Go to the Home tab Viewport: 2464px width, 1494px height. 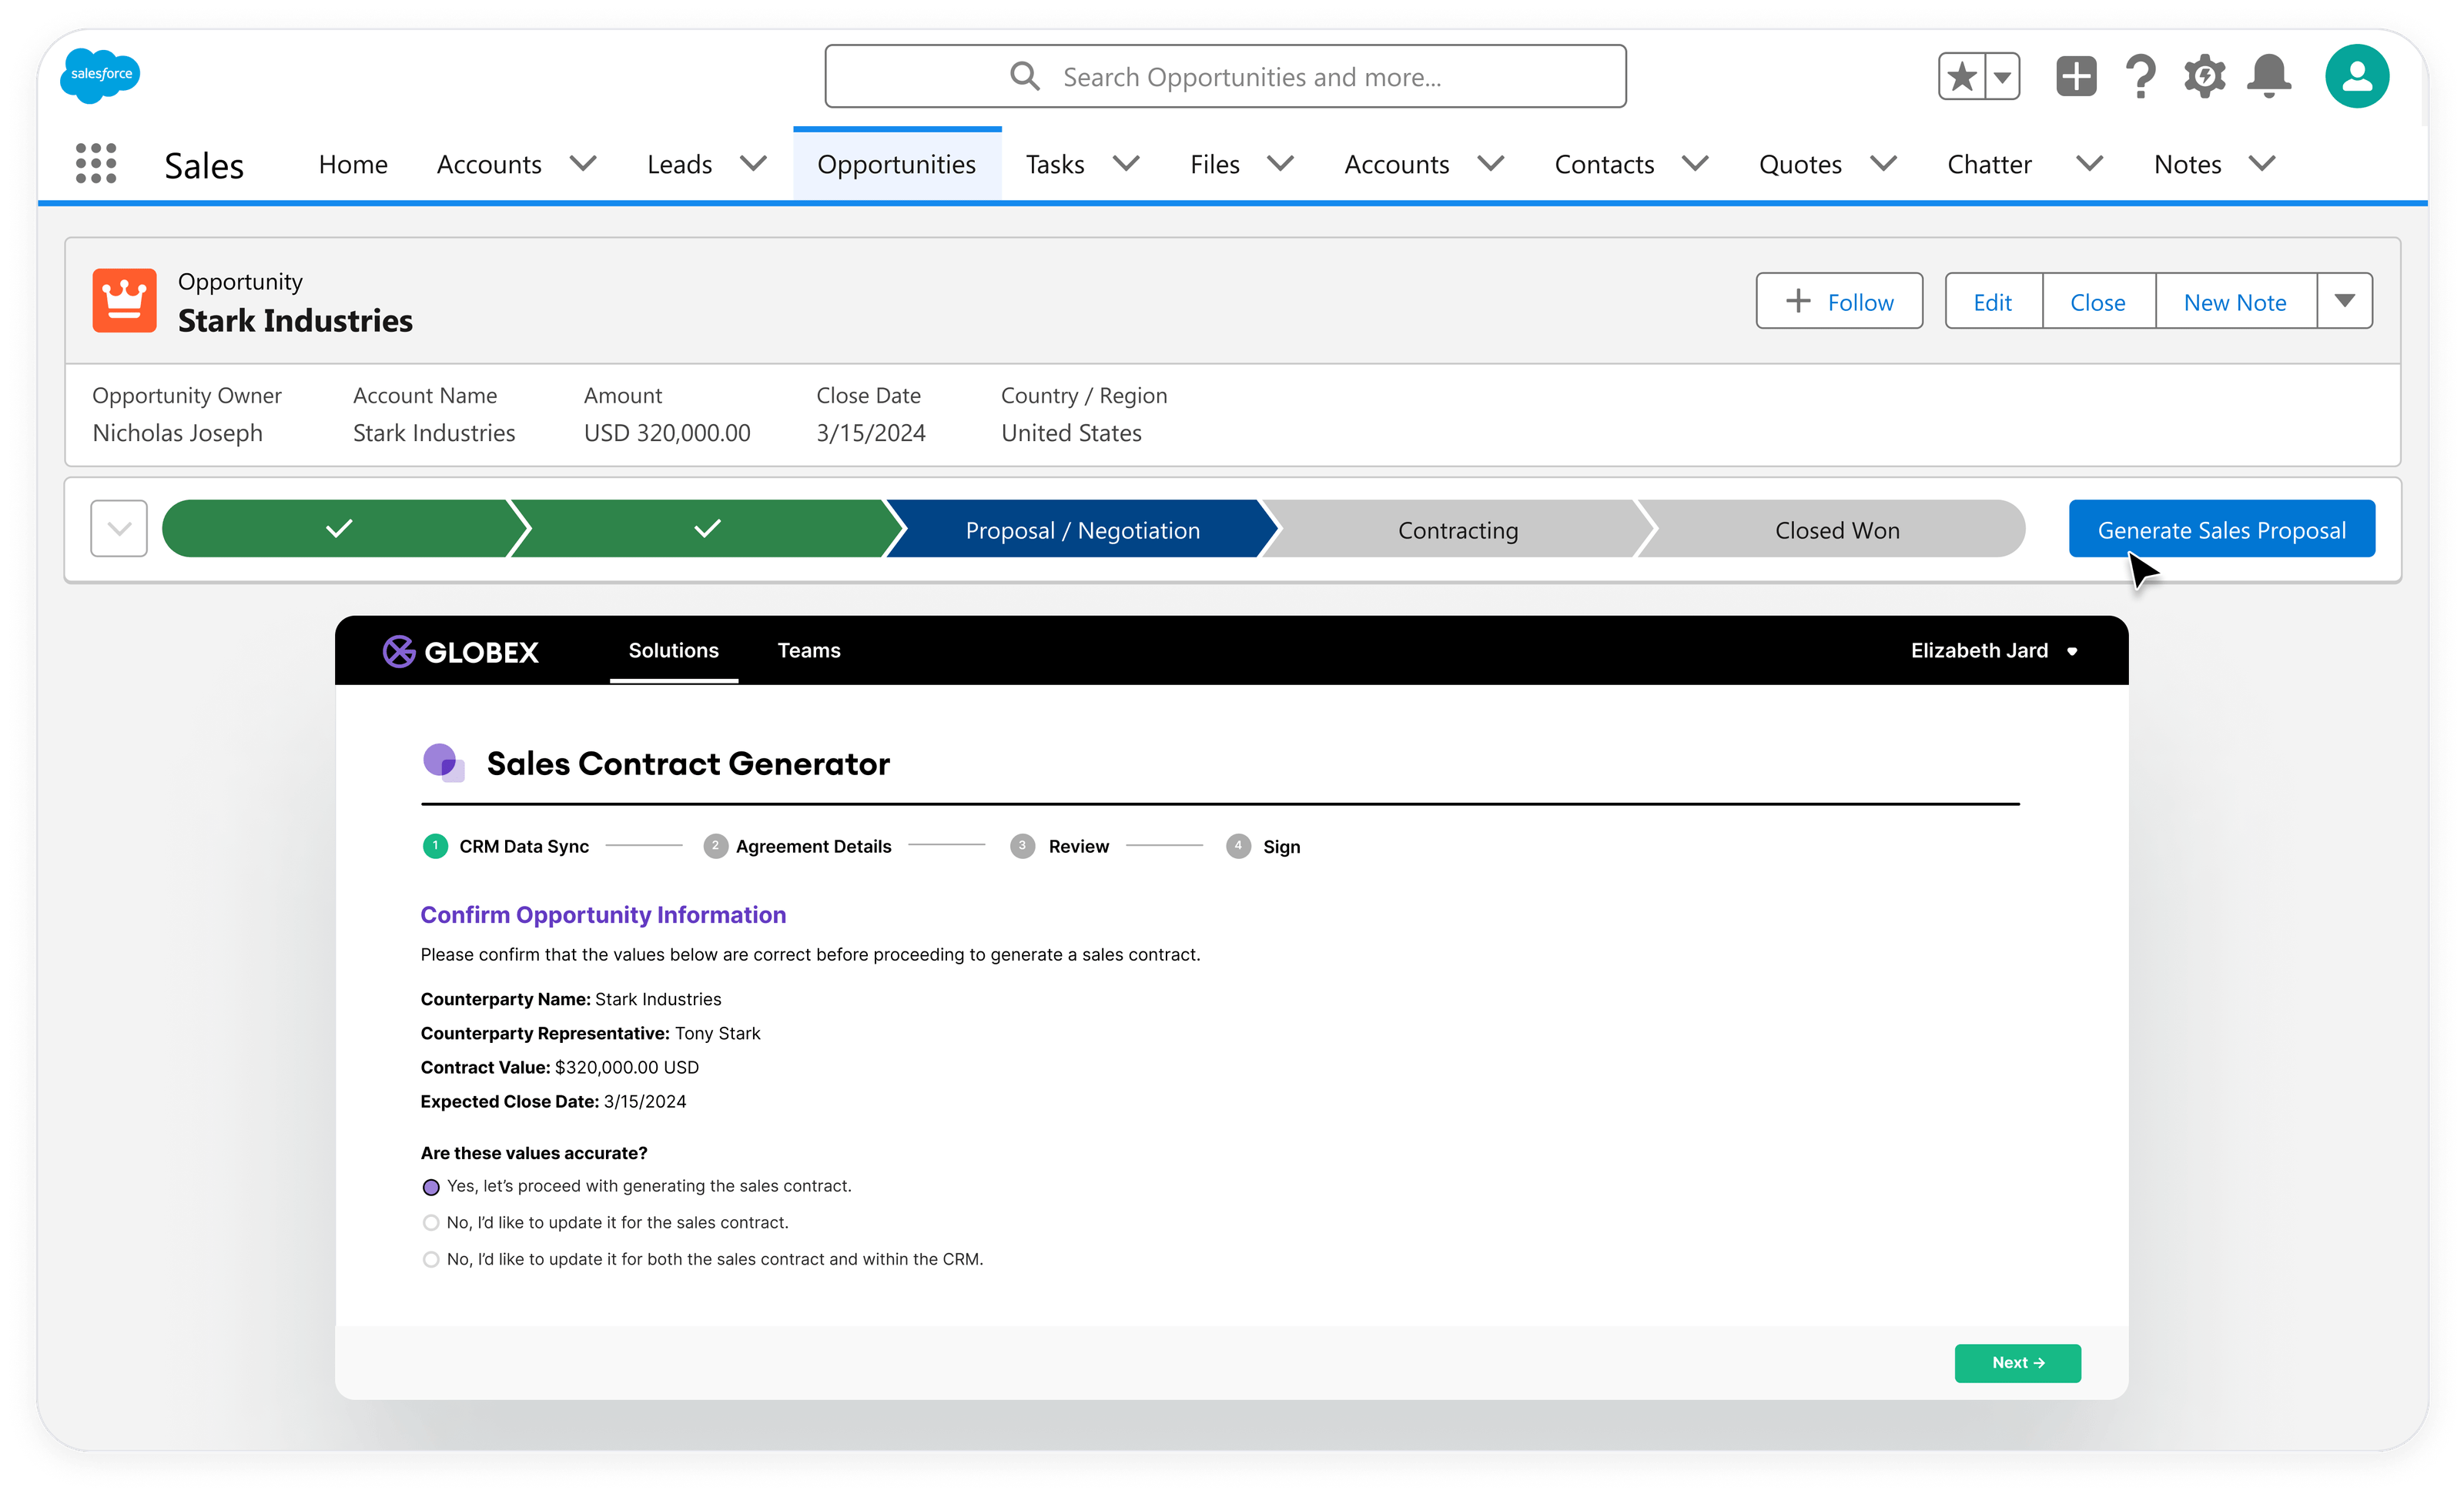click(353, 164)
